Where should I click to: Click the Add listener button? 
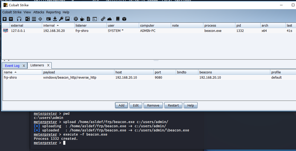tap(121, 106)
